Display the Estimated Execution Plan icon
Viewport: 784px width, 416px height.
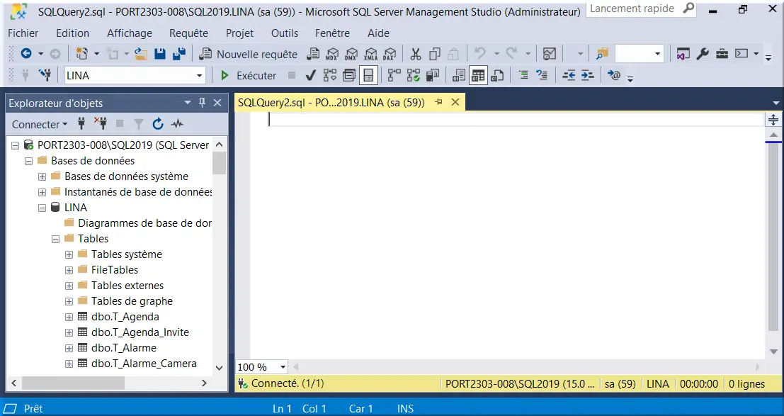330,75
